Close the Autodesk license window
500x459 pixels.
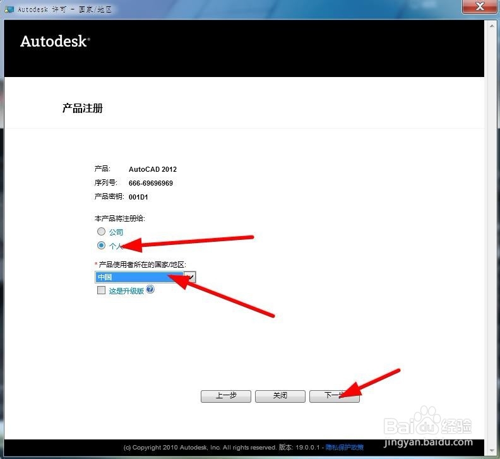[x=480, y=6]
